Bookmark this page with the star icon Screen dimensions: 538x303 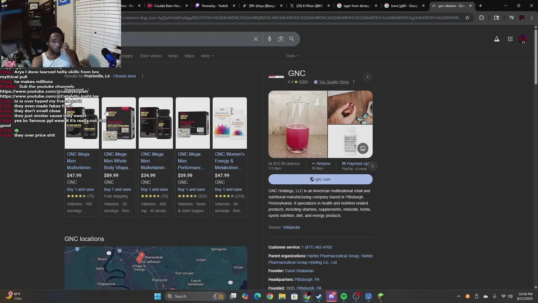tap(467, 18)
